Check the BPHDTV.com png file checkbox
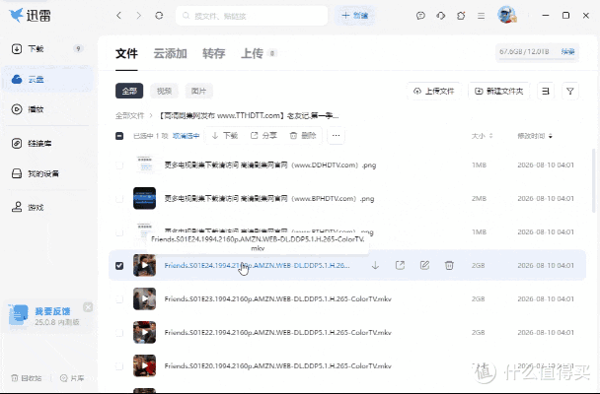This screenshot has height=394, width=600. [119, 199]
